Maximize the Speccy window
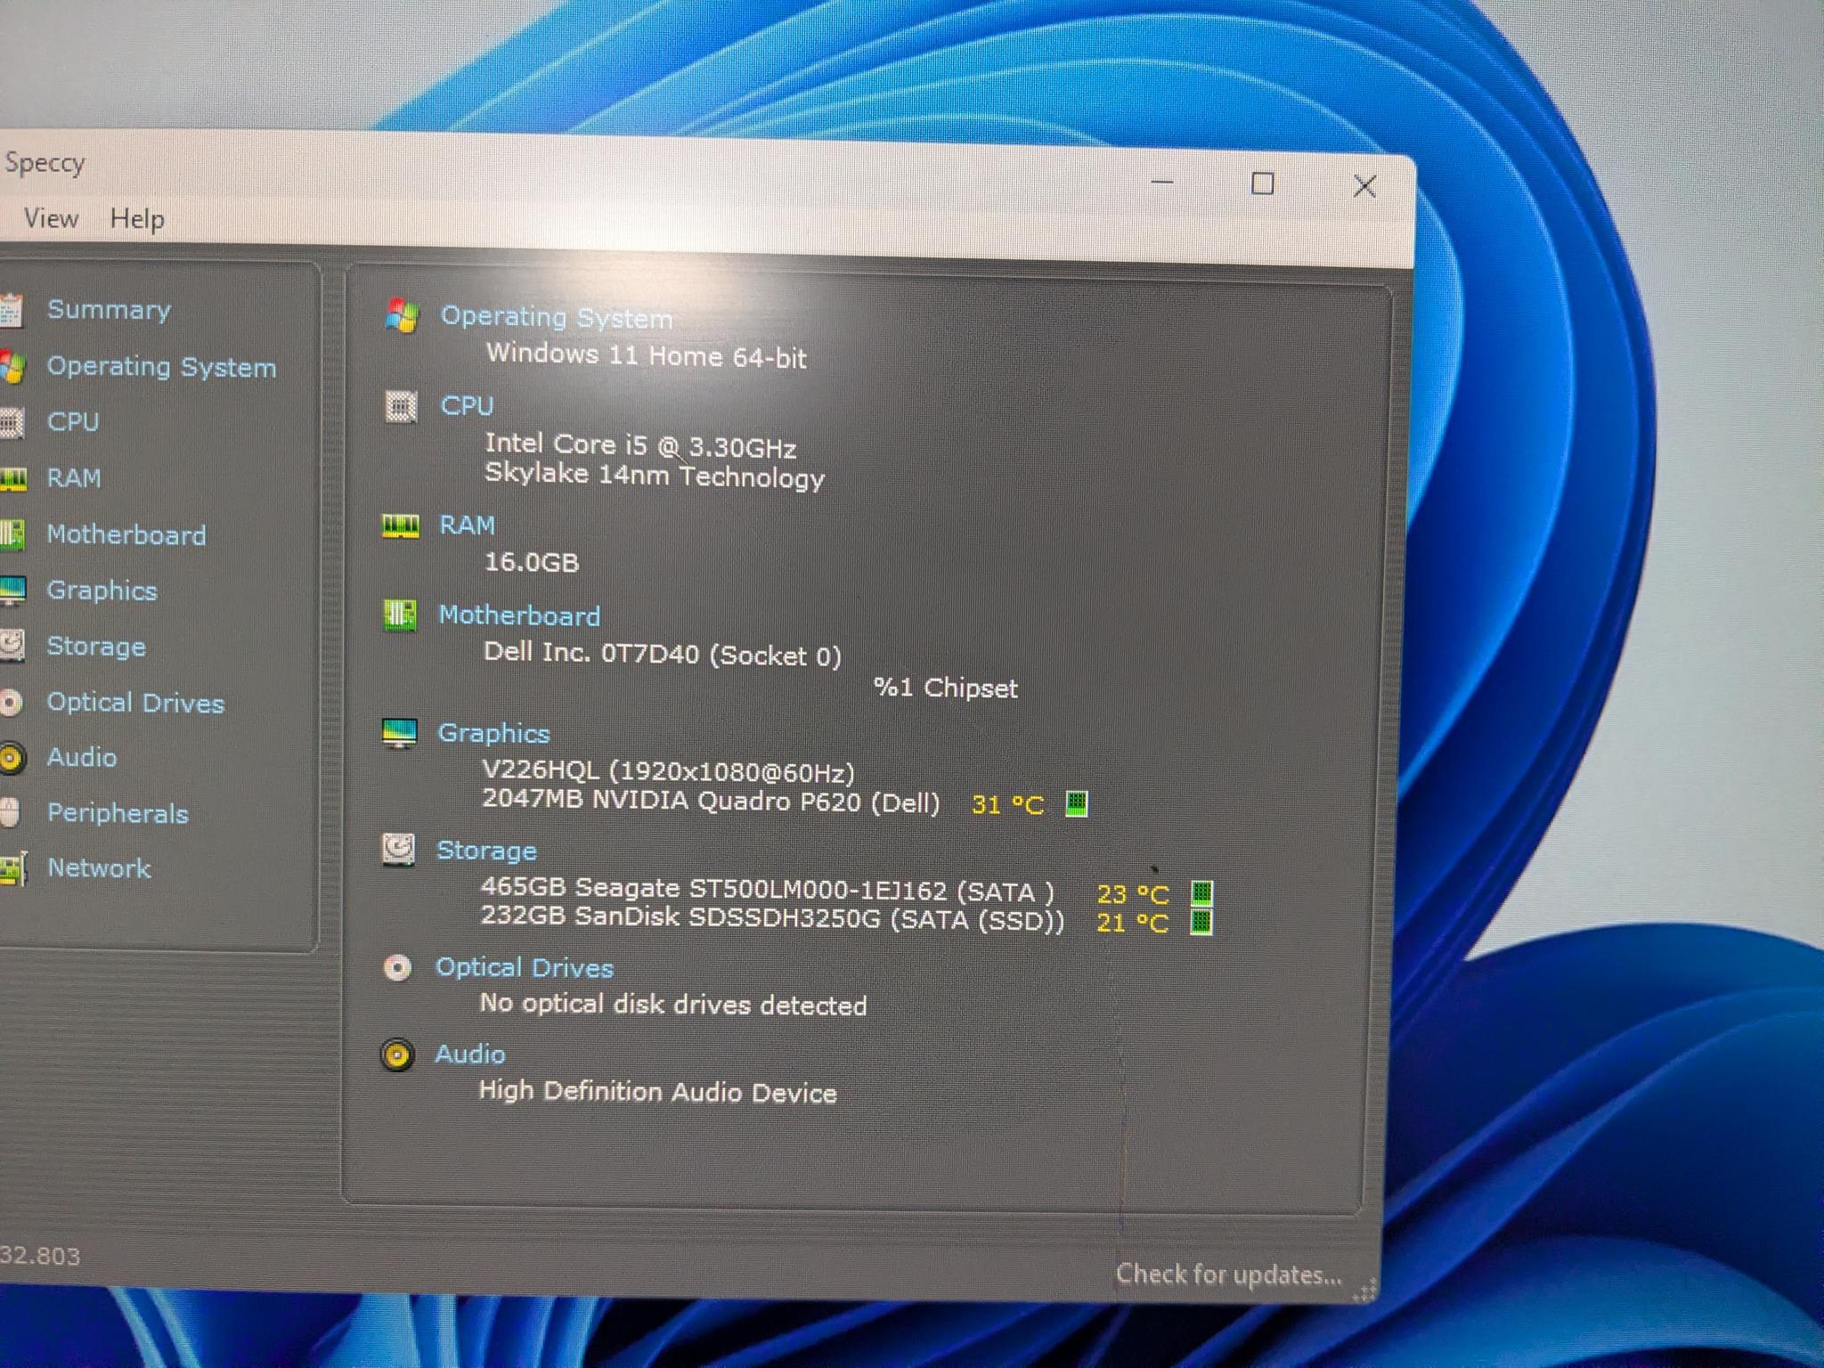This screenshot has width=1824, height=1368. pyautogui.click(x=1263, y=184)
